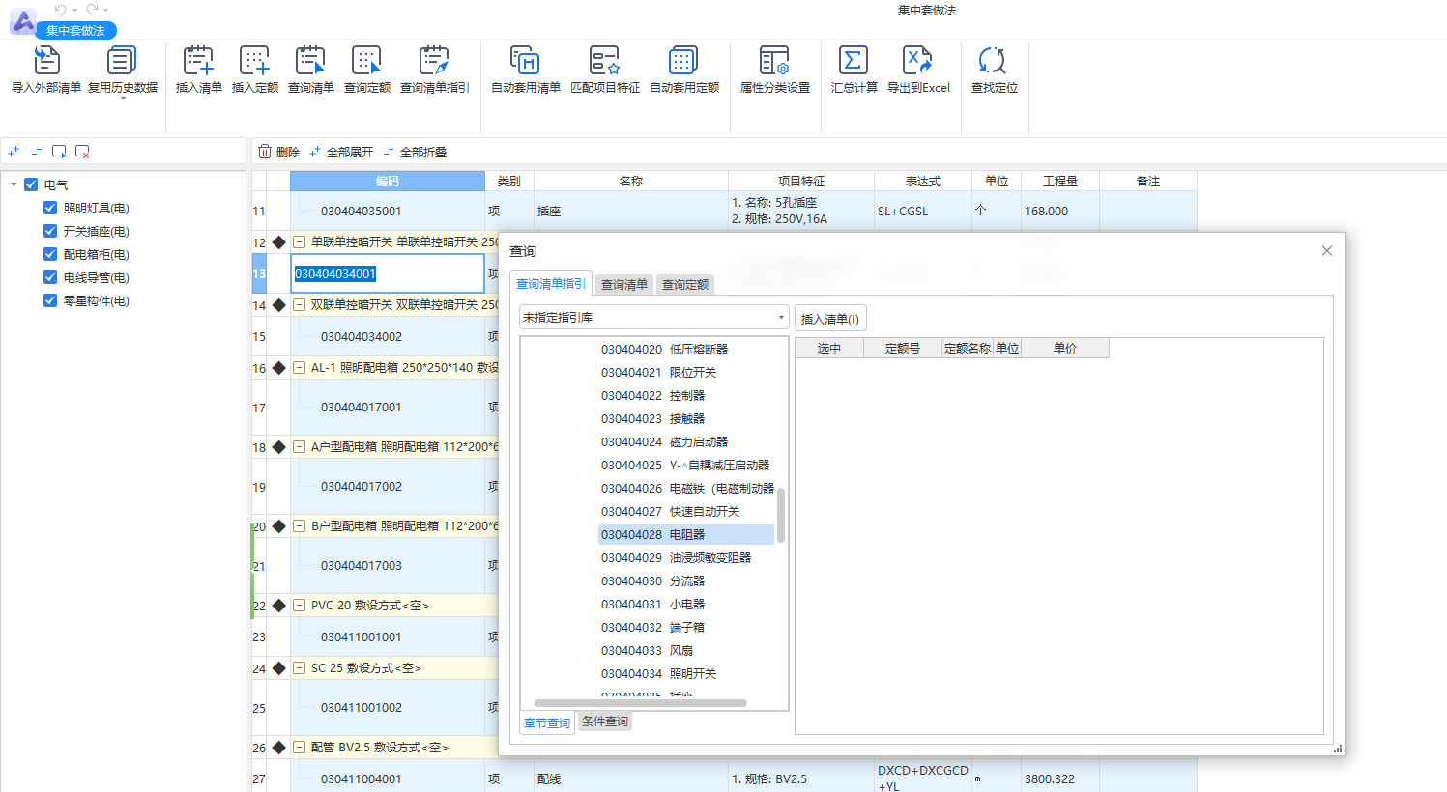Click cell 030411001001 in table
Screen dimensions: 1447x792
(x=388, y=636)
